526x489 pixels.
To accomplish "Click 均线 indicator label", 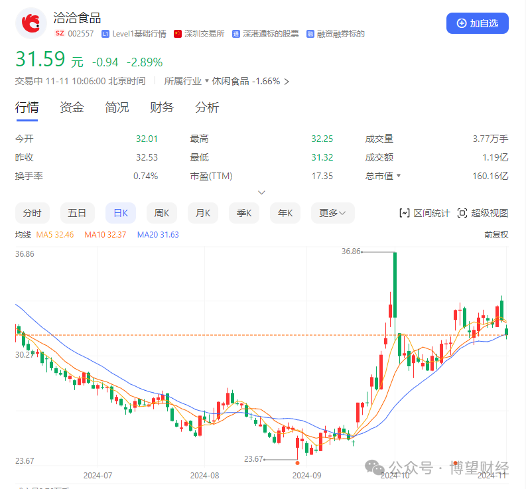I will (x=23, y=235).
